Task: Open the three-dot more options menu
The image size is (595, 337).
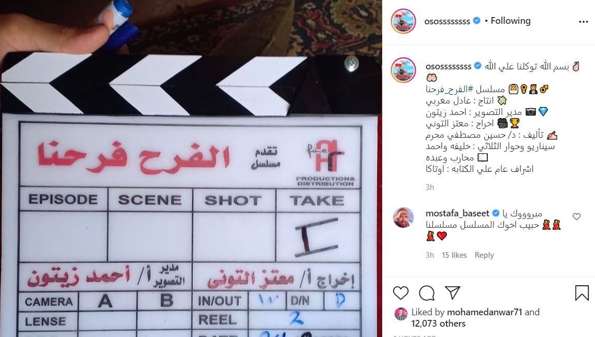Action: pos(583,22)
